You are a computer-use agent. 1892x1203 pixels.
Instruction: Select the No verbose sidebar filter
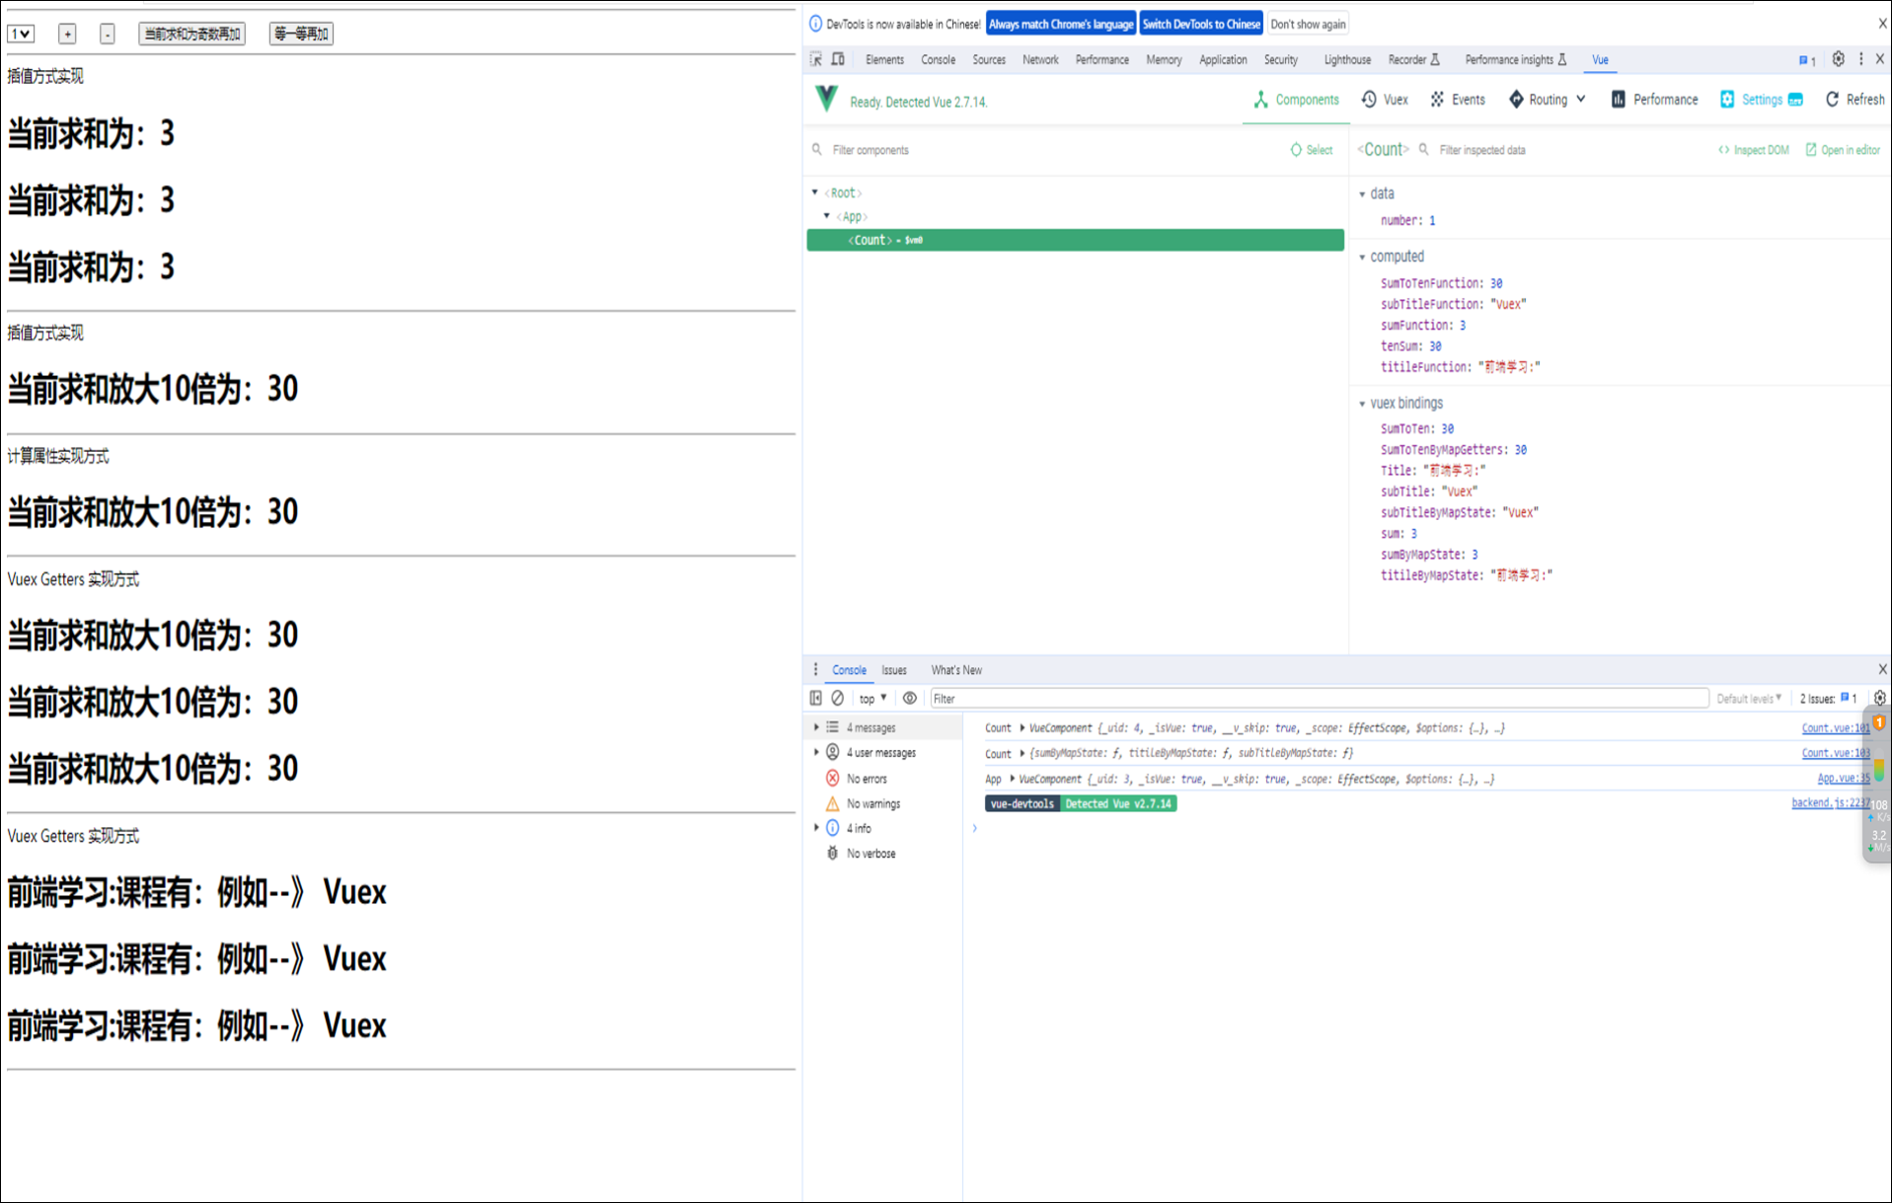[x=870, y=854]
